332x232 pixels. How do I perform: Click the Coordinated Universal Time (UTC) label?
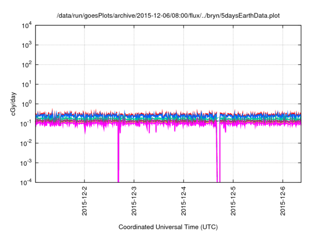coord(168,227)
